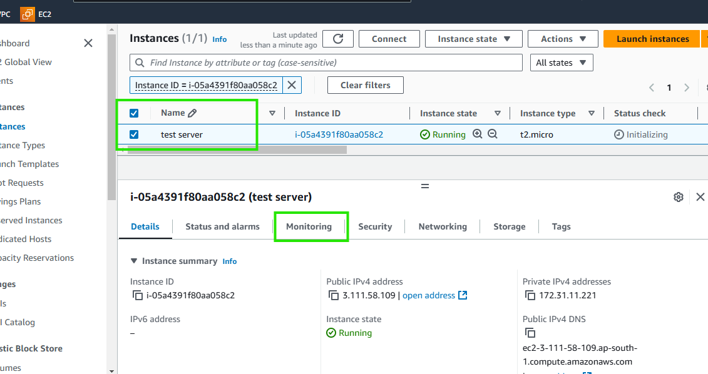Click the open address link for public IP

(429, 295)
